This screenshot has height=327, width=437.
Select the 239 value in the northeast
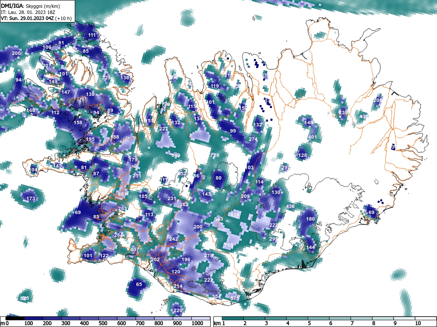pos(343,112)
